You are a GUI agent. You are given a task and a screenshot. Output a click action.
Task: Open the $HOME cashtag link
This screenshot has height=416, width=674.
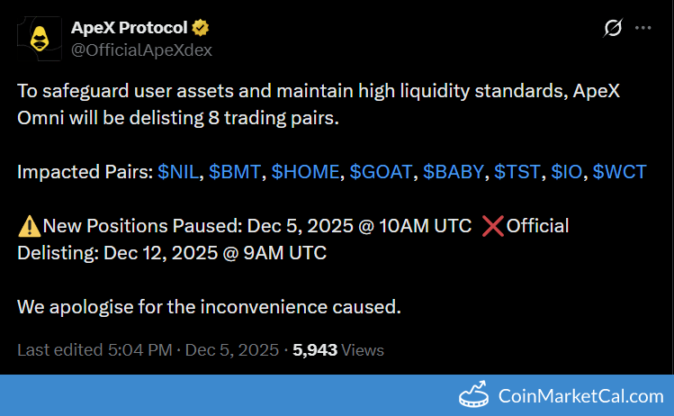point(305,172)
